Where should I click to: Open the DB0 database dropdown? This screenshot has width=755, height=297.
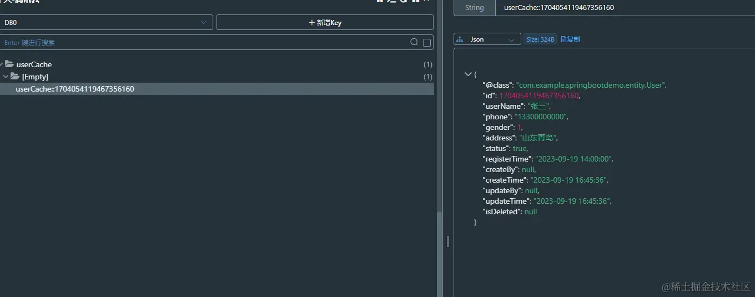coord(107,22)
